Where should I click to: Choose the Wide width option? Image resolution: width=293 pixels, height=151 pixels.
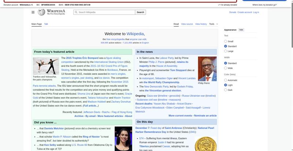coord(226,68)
